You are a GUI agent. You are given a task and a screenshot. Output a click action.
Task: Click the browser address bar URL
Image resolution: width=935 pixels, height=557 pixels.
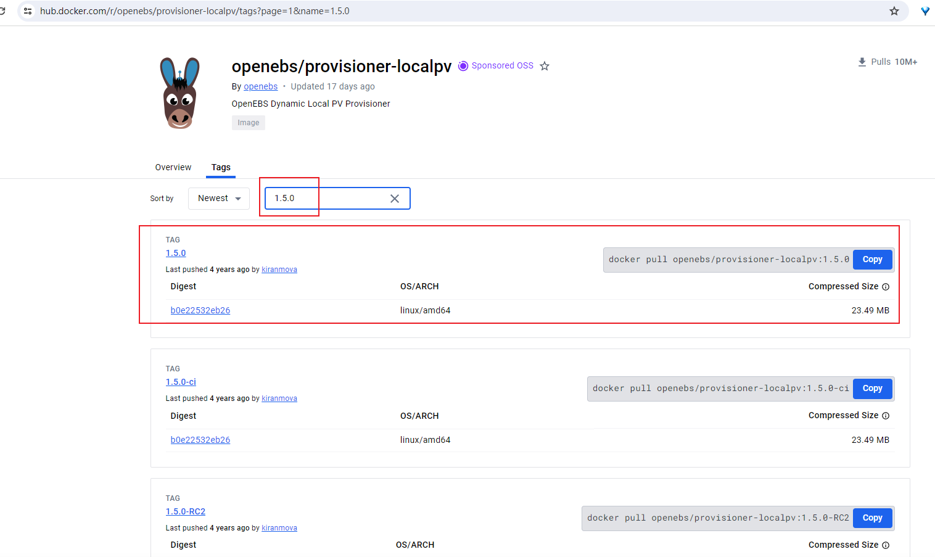click(195, 11)
